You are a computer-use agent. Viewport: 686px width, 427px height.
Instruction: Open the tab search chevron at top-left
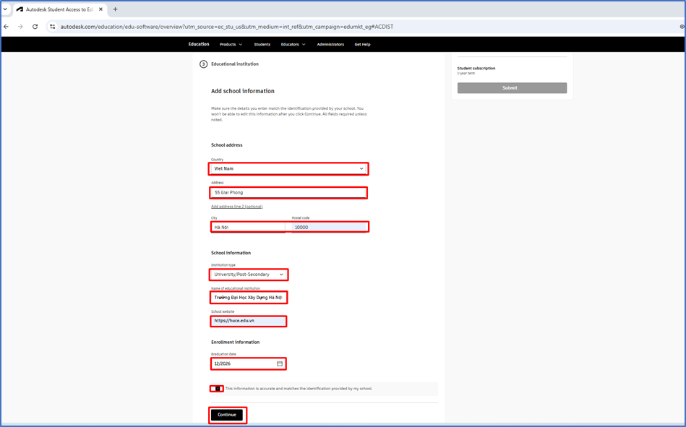[x=6, y=9]
